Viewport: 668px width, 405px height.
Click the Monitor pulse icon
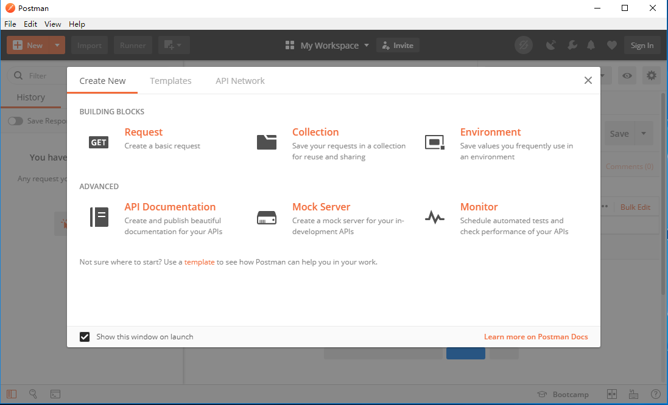[435, 217]
